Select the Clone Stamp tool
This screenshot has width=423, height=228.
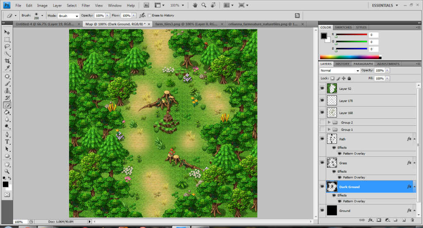point(7,91)
